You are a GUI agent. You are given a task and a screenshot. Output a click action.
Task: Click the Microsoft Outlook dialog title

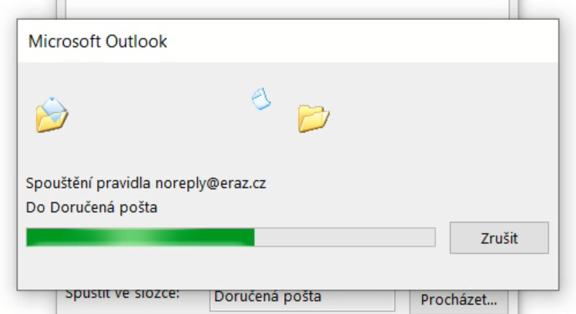(98, 41)
